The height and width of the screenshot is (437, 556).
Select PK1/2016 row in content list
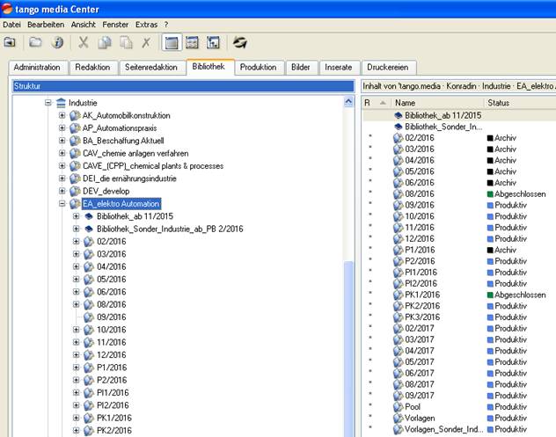421,295
